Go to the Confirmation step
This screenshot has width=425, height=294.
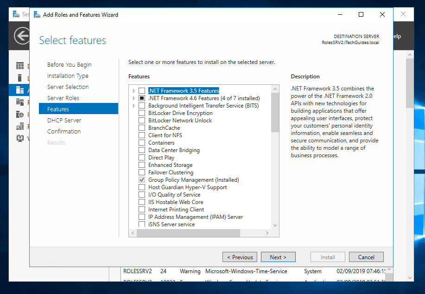64,131
